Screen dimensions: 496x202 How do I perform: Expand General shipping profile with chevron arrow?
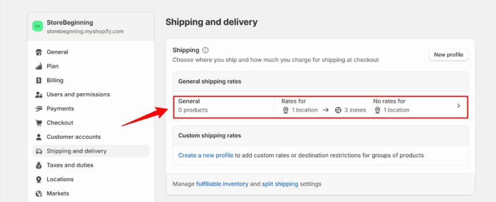(458, 106)
